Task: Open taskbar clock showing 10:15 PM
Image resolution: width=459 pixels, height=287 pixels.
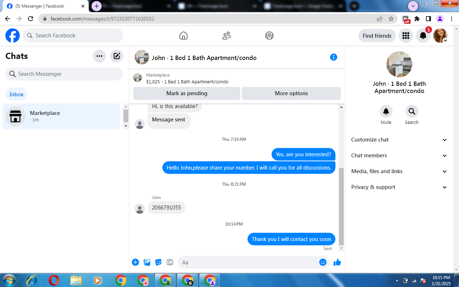Action: (x=441, y=281)
